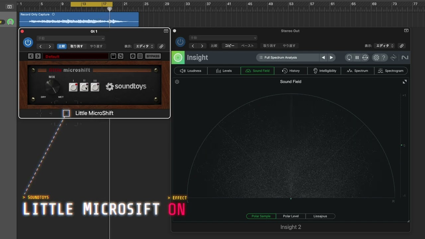The image size is (425, 239).
Task: Select Lissajous display mode
Action: coord(320,216)
